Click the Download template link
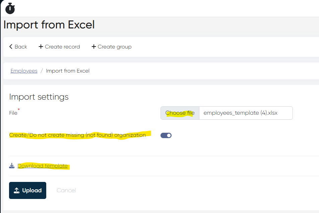This screenshot has width=319, height=213. (43, 166)
